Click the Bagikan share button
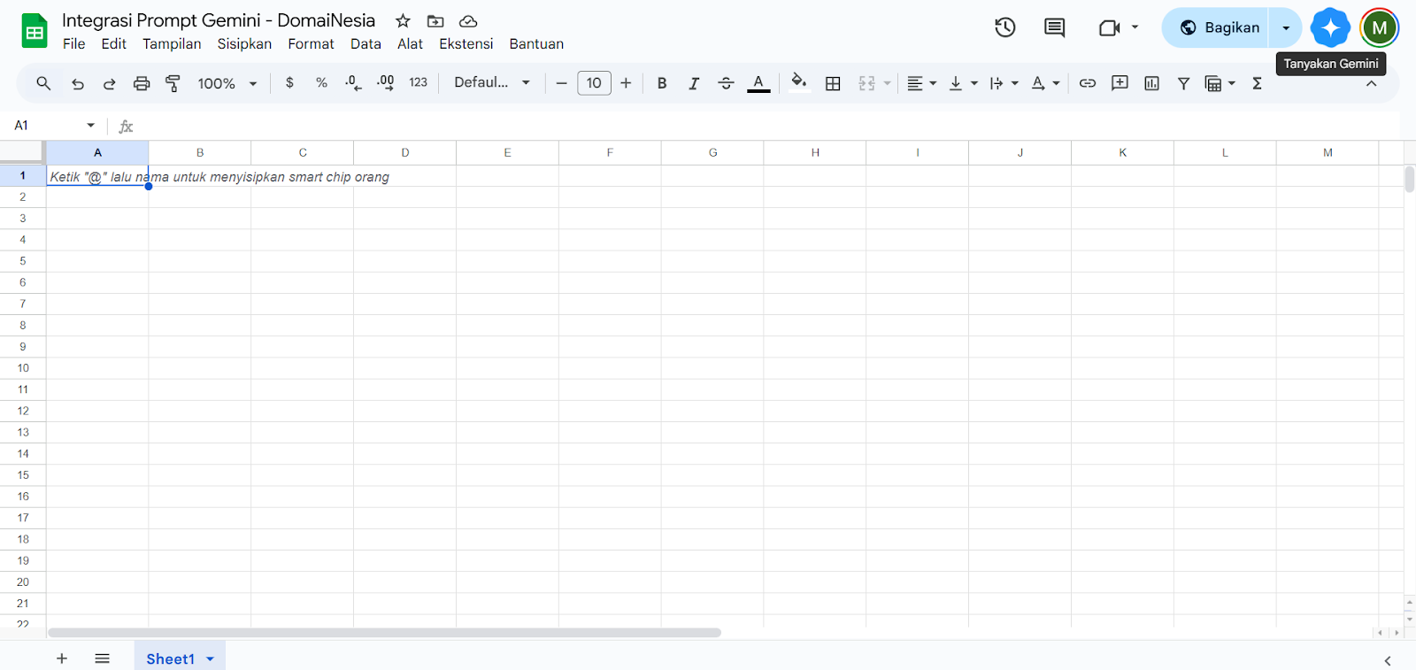This screenshot has width=1416, height=670. tap(1220, 27)
